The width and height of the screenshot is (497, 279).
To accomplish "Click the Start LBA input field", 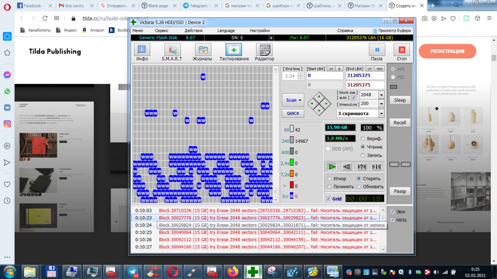I will pyautogui.click(x=325, y=76).
